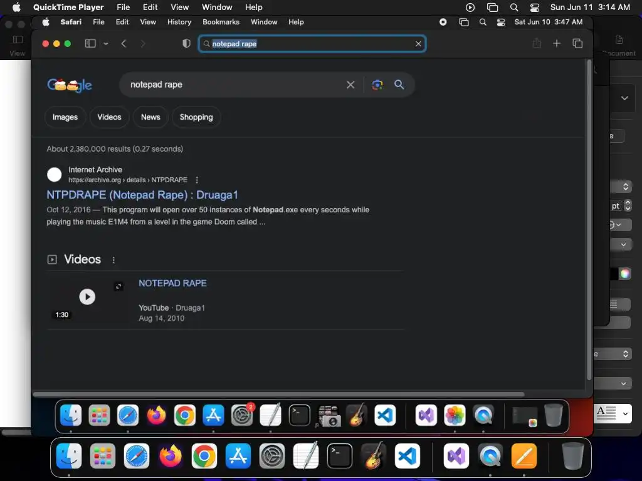Filter Google results by Videos chip
Image resolution: width=642 pixels, height=481 pixels.
pos(109,117)
